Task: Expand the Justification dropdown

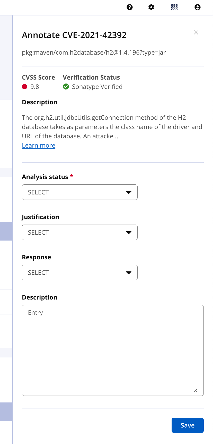Action: tap(80, 232)
